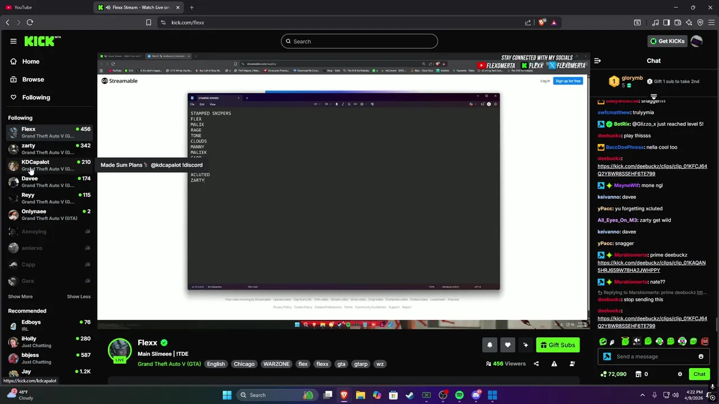Image resolution: width=719 pixels, height=404 pixels.
Task: Open Brave Wallet icon
Action: pyautogui.click(x=677, y=22)
